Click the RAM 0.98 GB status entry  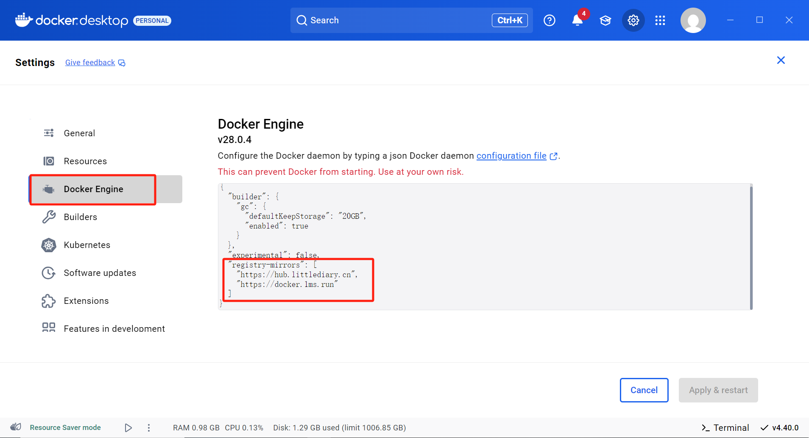196,428
